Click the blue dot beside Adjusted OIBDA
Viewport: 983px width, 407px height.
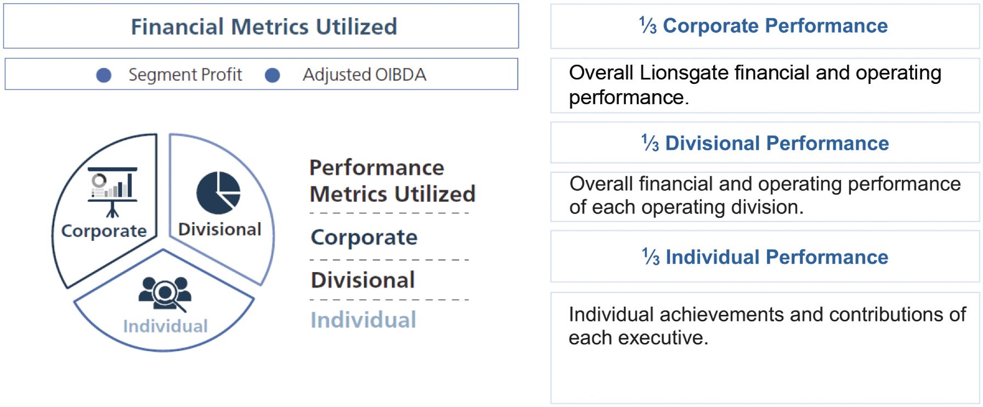(273, 75)
